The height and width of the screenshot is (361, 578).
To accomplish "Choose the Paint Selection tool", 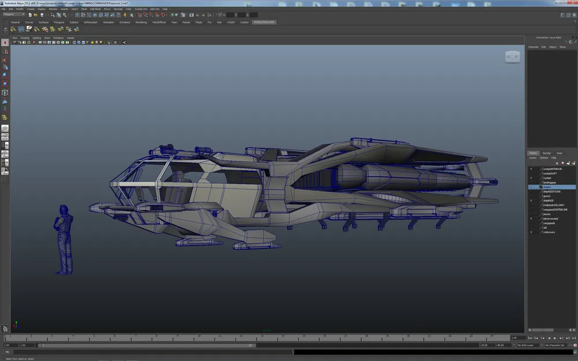I will tap(5, 59).
